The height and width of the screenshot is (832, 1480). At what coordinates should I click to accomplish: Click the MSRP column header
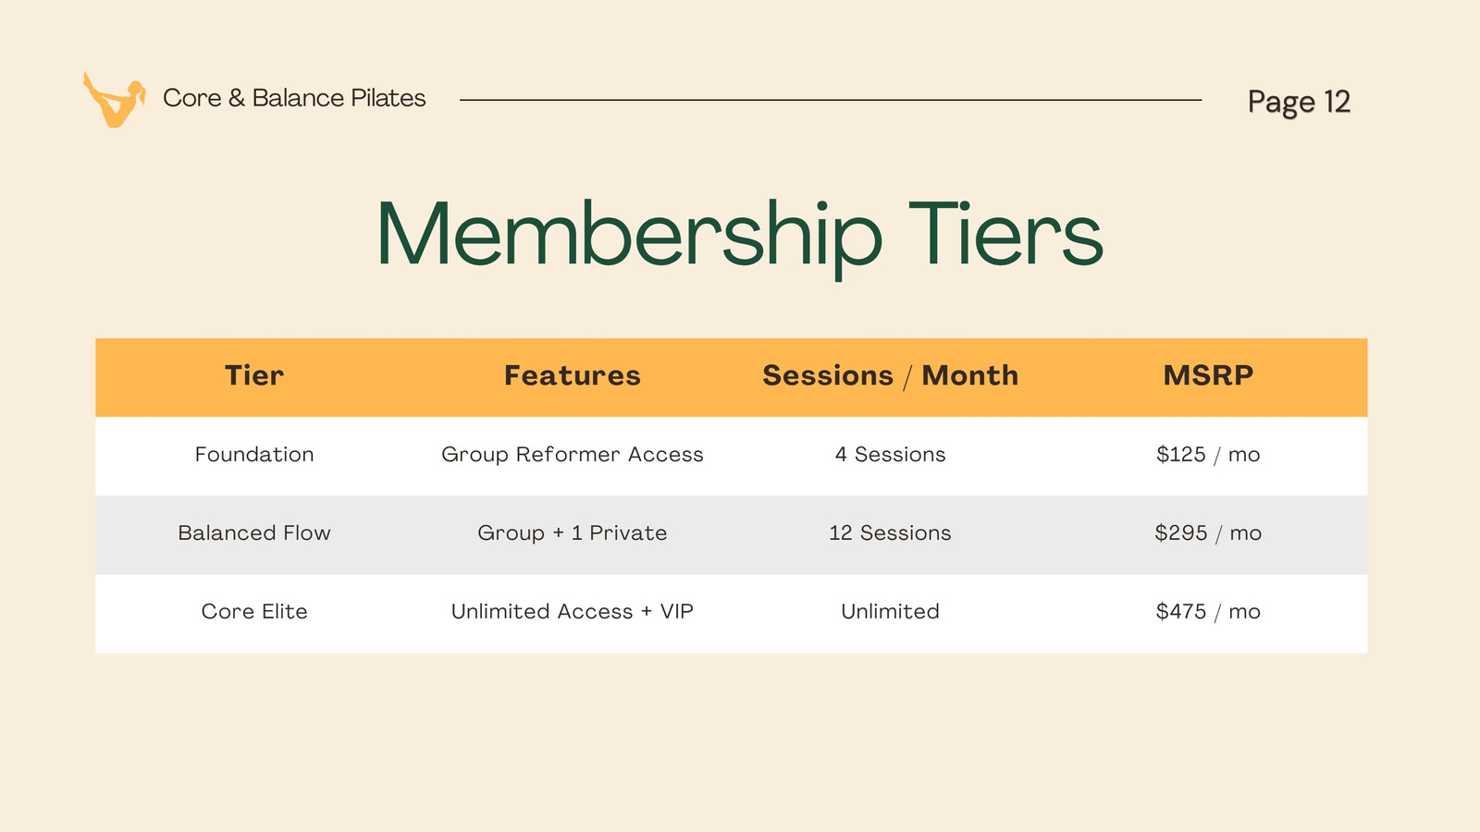pos(1208,375)
